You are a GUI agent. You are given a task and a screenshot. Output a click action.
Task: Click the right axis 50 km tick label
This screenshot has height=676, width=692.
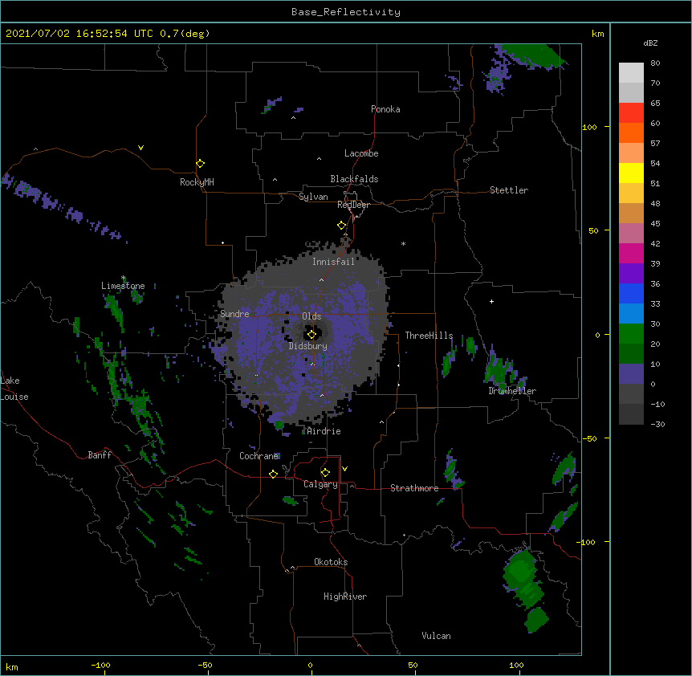tap(593, 230)
